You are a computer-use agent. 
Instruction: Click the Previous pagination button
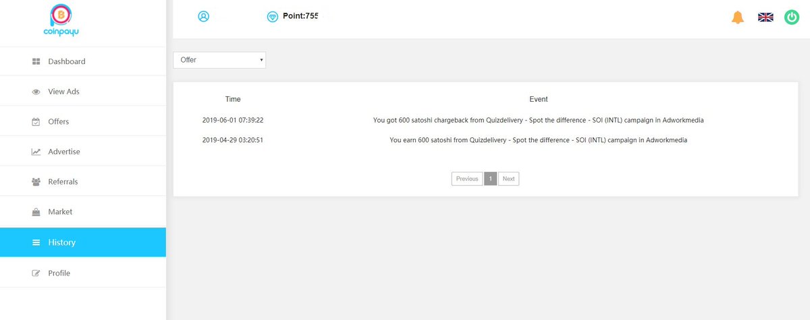(x=467, y=179)
